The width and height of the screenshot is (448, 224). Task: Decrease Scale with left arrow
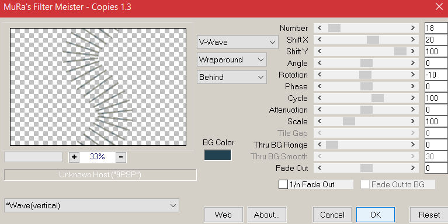pos(319,121)
